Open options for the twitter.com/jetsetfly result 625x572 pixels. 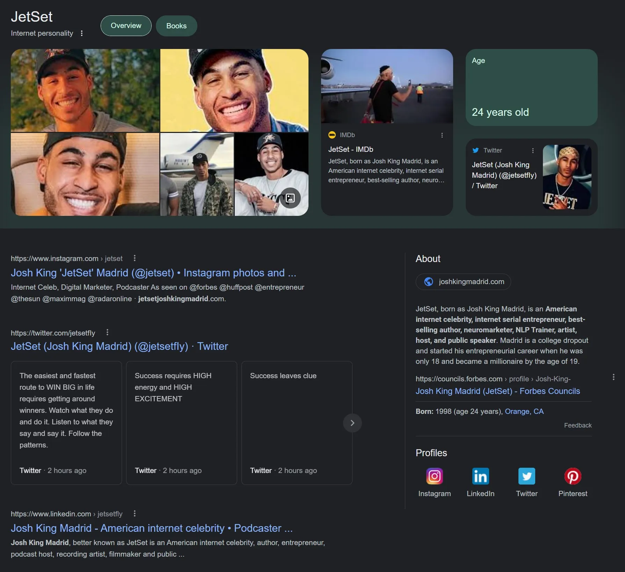[x=107, y=332]
